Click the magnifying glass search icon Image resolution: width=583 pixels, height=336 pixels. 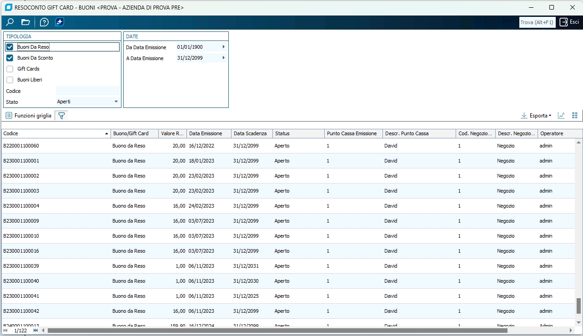click(x=10, y=22)
